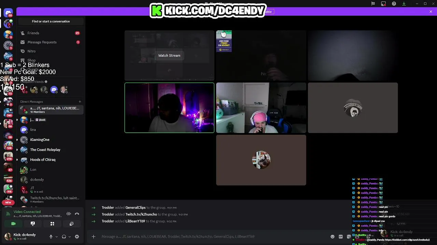Click the Frequent Friends info icon

pos(46,82)
